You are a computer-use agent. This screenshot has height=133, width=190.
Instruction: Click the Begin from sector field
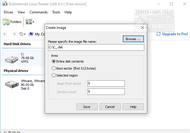point(106,84)
